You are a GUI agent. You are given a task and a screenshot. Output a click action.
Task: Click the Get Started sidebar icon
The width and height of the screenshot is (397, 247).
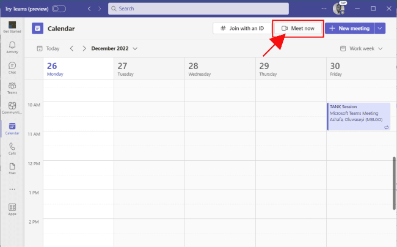point(12,28)
